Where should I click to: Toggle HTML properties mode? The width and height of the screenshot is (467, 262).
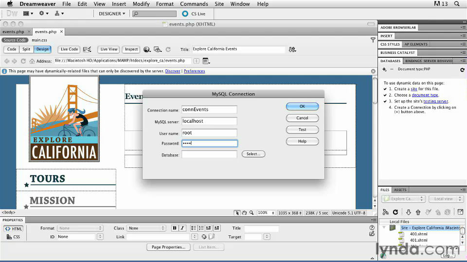click(x=14, y=229)
